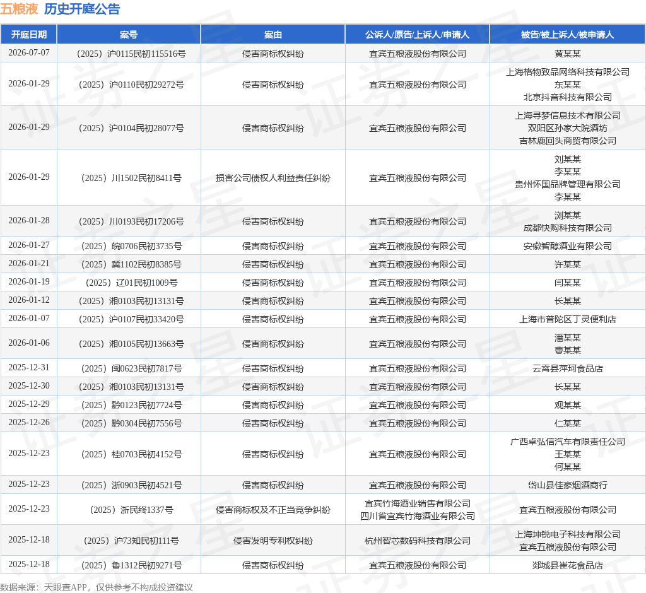The image size is (646, 593).
Task: Select the date 2025-12-31
Action: [29, 367]
